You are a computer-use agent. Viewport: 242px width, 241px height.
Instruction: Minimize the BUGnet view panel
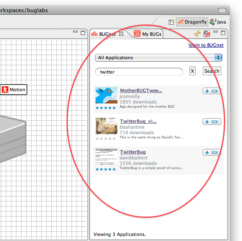pos(215,32)
